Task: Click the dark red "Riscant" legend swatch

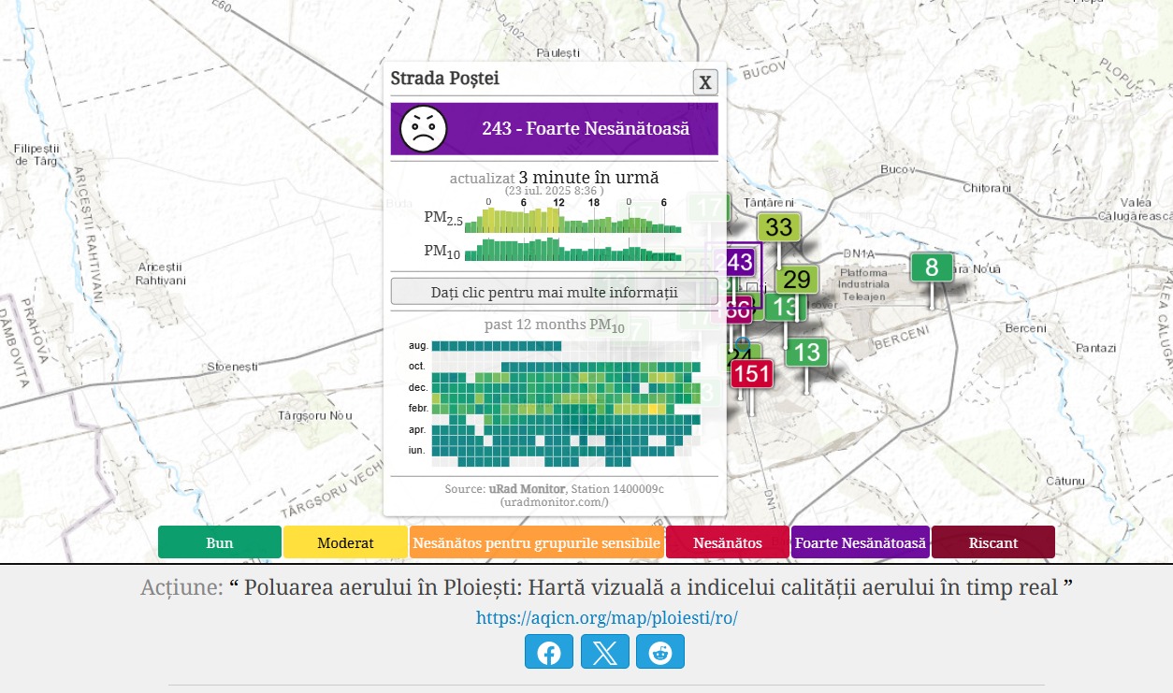Action: (x=992, y=542)
